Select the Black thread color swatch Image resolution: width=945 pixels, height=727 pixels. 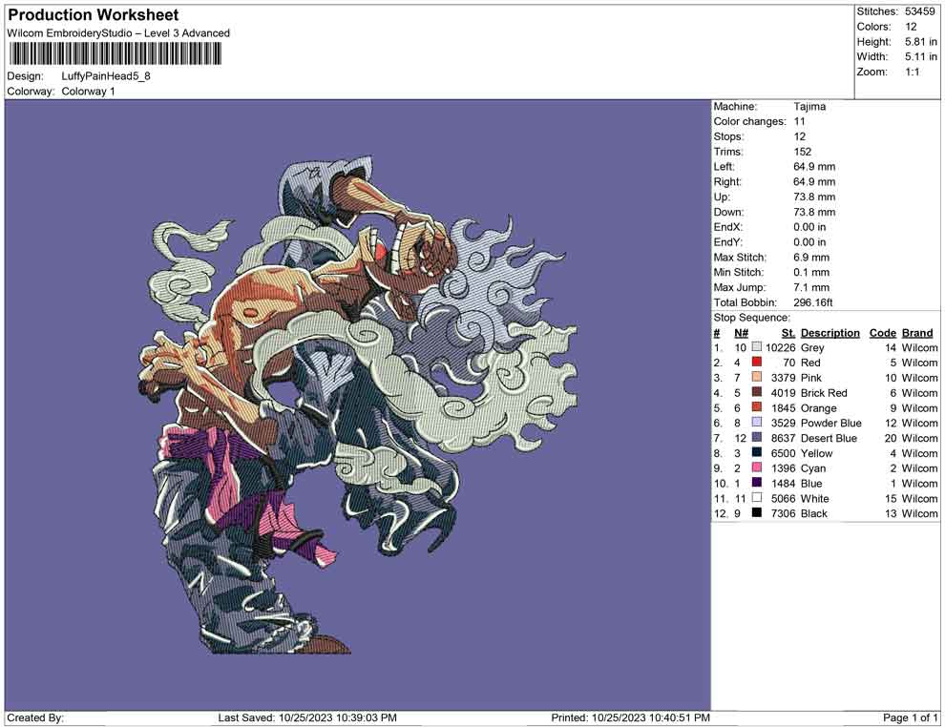(x=756, y=512)
